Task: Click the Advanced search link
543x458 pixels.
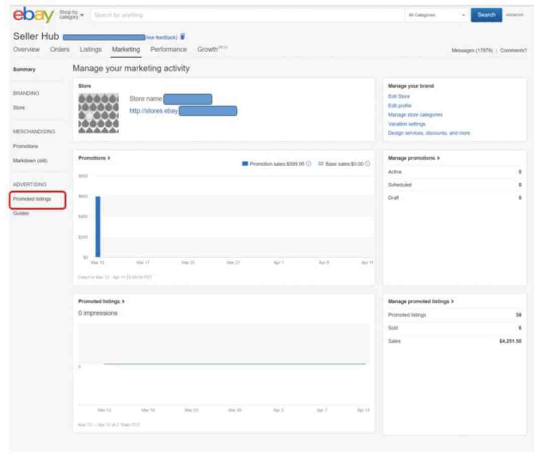Action: 514,15
